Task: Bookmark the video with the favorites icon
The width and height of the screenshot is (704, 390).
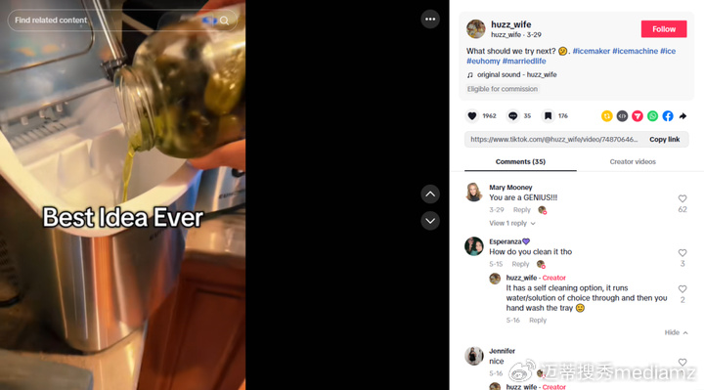Action: coord(548,115)
